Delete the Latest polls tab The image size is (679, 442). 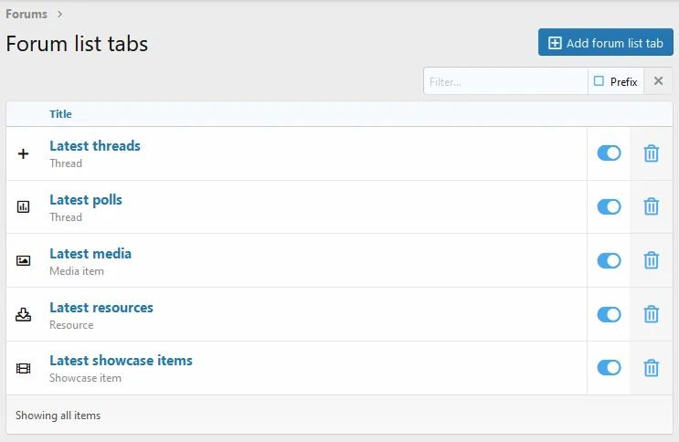click(651, 207)
